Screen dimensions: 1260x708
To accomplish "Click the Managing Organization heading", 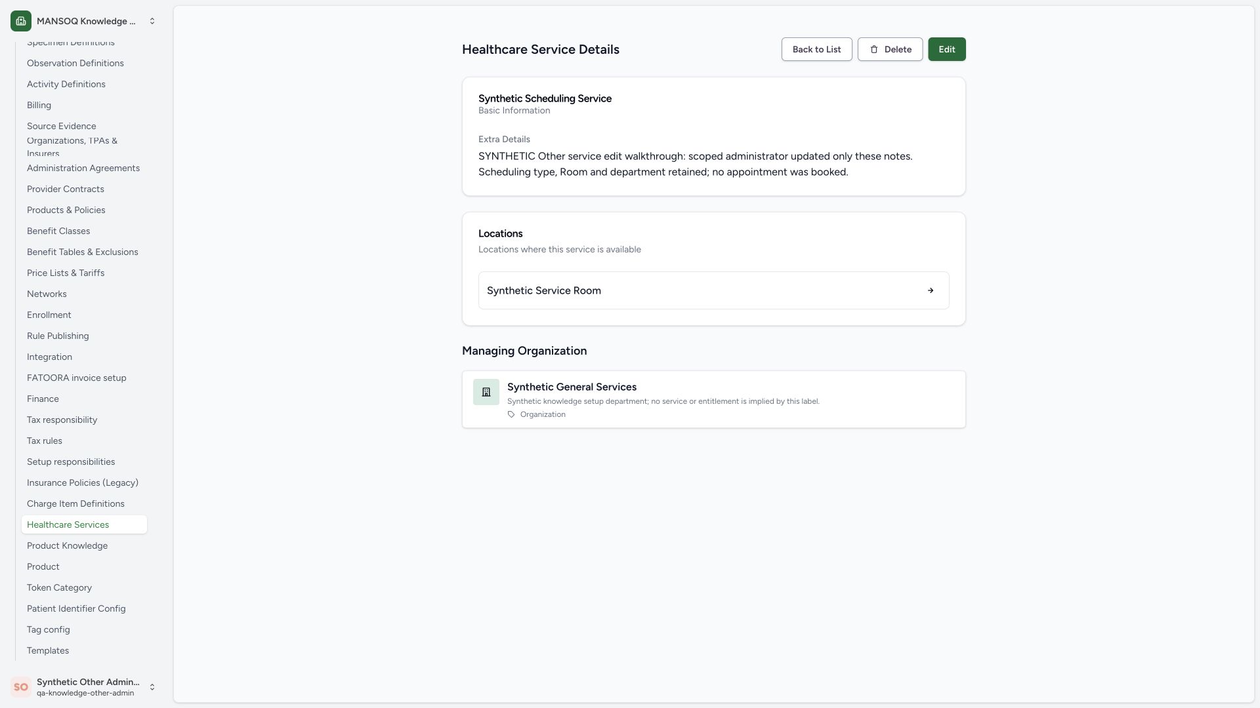I will point(524,351).
